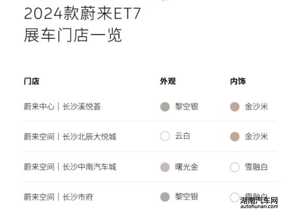Open the 蔚来空间 | 长沙市府 store entry
Viewport: 281px width, 211px height.
[x=58, y=197]
